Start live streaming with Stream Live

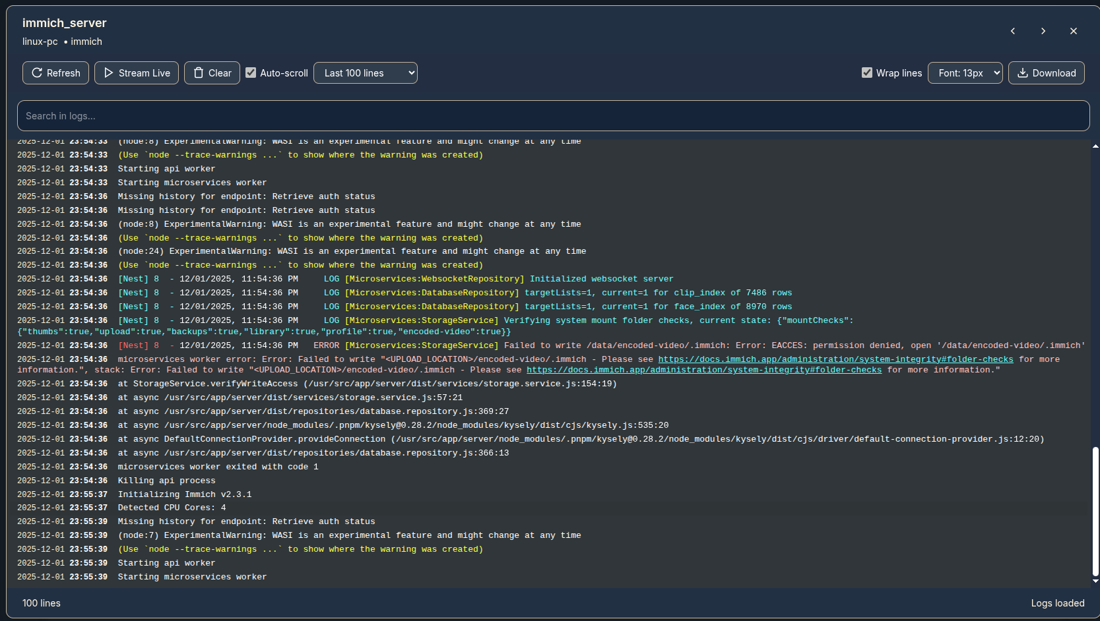[x=137, y=73]
